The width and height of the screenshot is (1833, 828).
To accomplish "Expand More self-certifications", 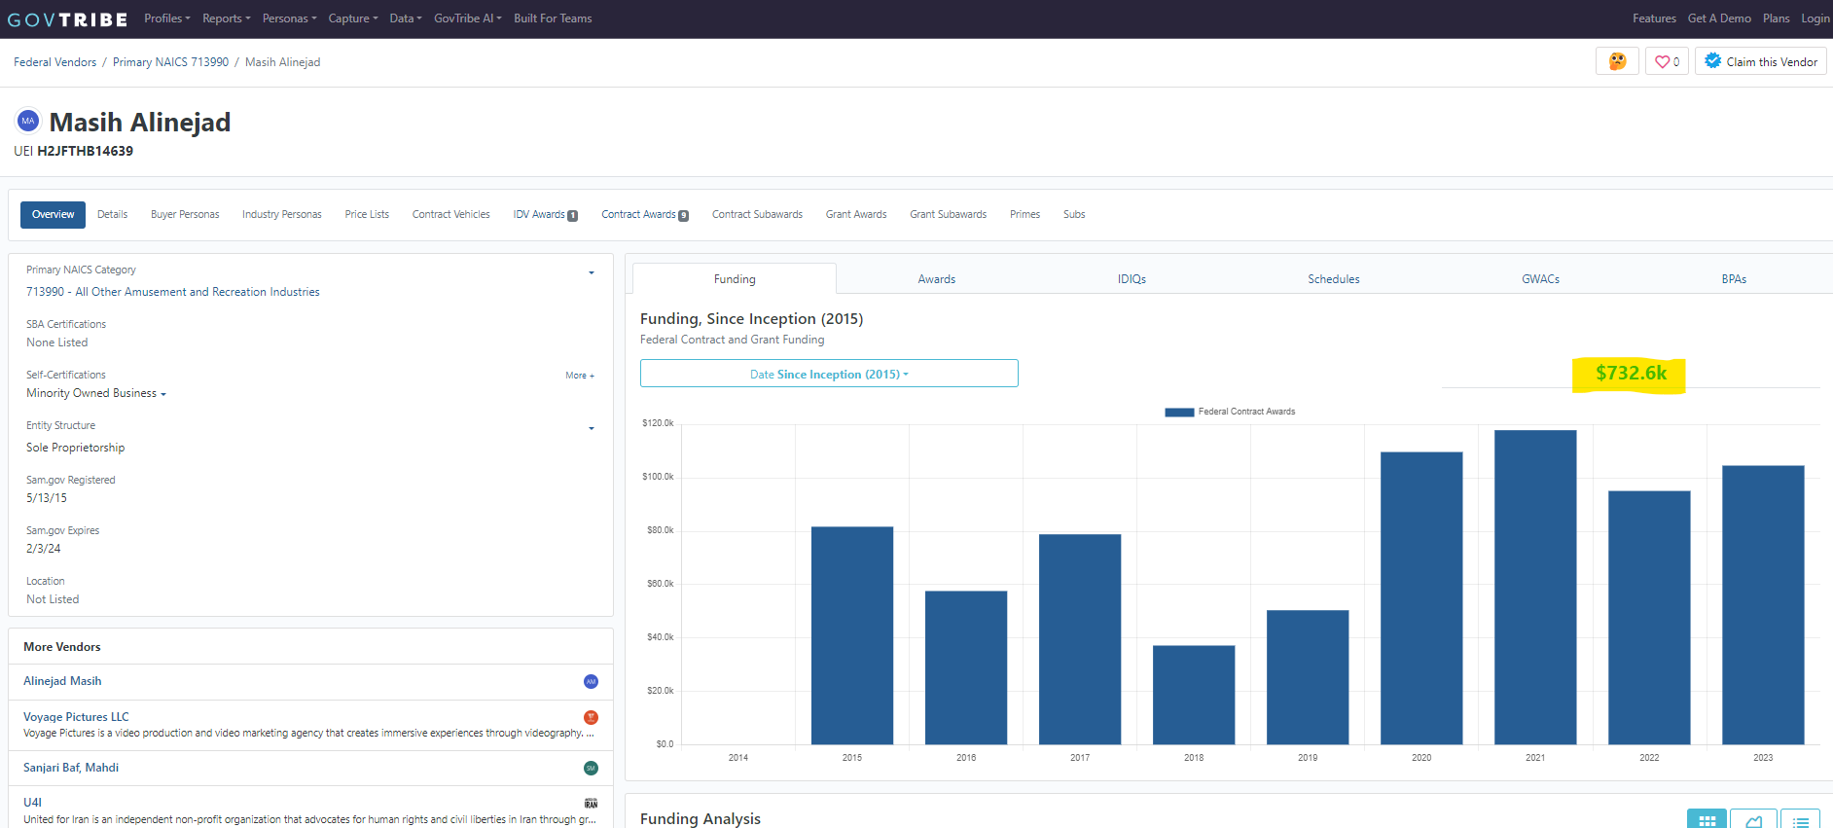I will (580, 376).
